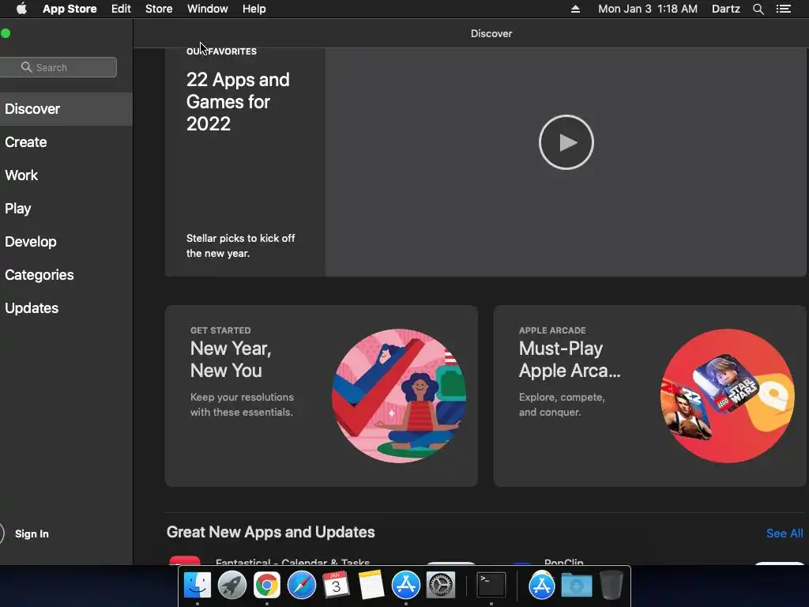The height and width of the screenshot is (607, 809).
Task: Launch Launchpad rocket icon in dock
Action: click(x=231, y=586)
